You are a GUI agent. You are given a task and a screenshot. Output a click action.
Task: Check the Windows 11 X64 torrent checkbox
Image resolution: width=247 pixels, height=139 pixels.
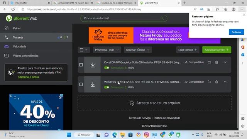pos(81,84)
